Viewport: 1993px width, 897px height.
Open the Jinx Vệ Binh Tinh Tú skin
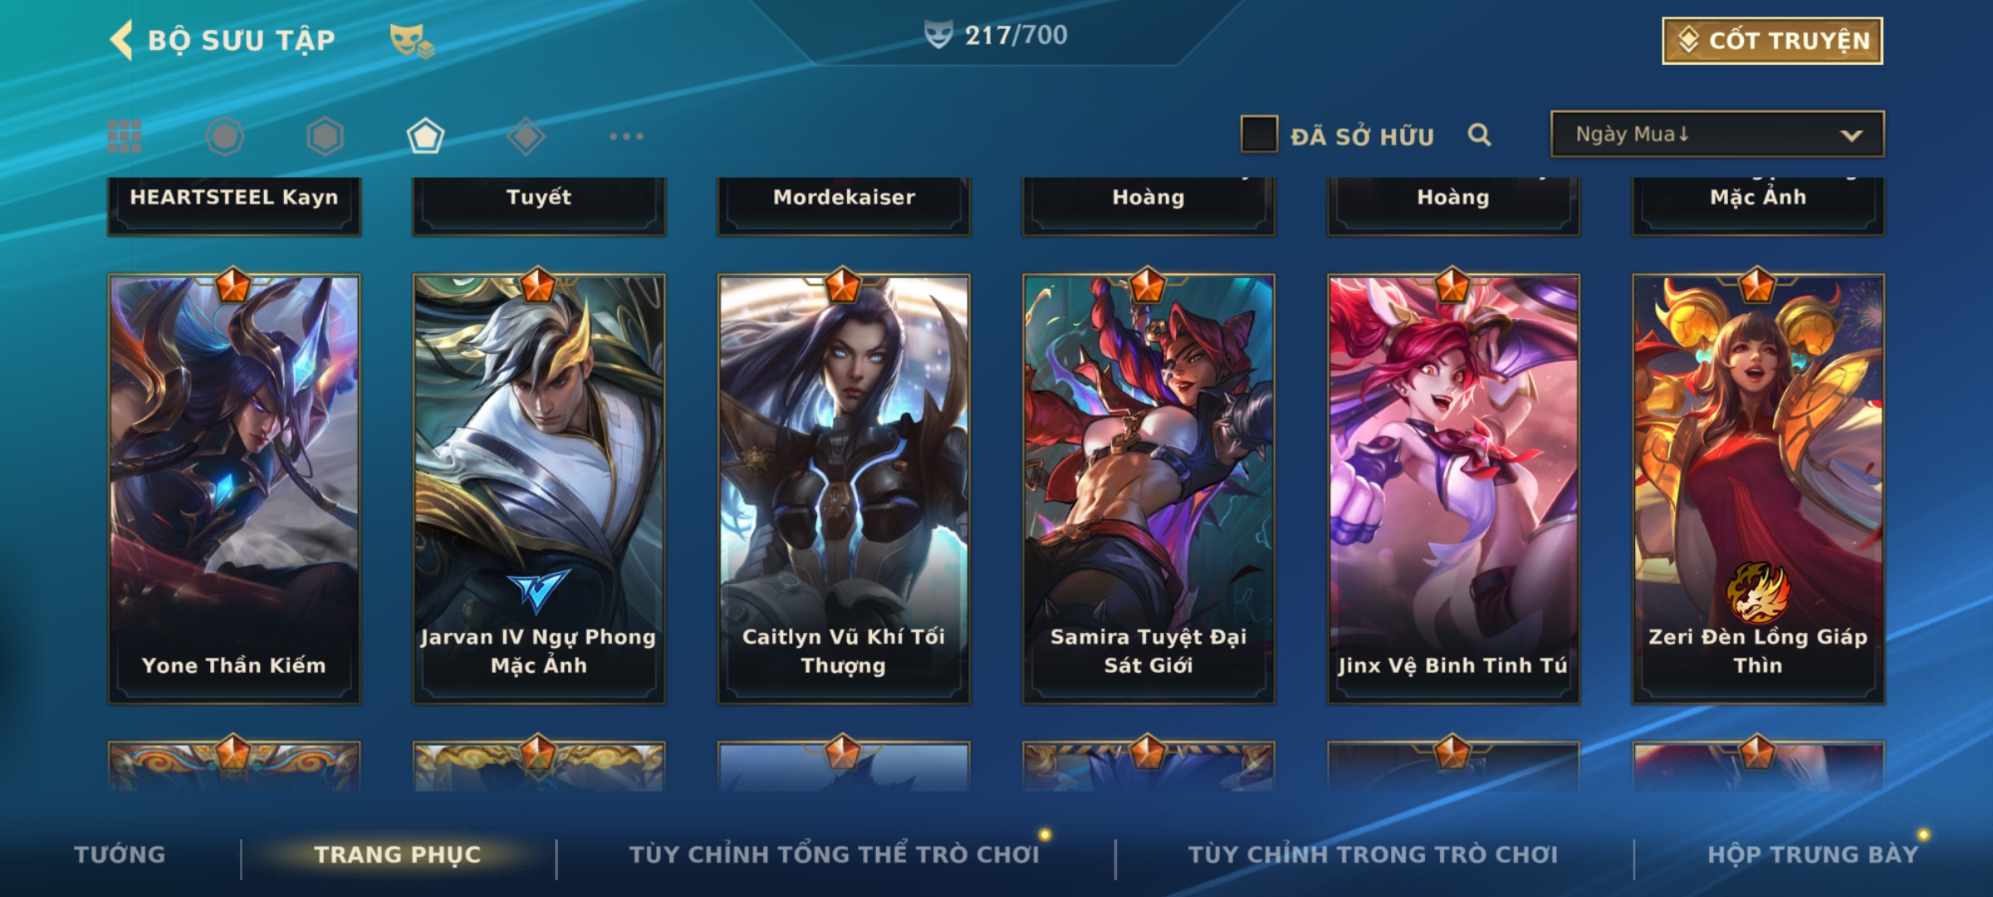(1453, 489)
